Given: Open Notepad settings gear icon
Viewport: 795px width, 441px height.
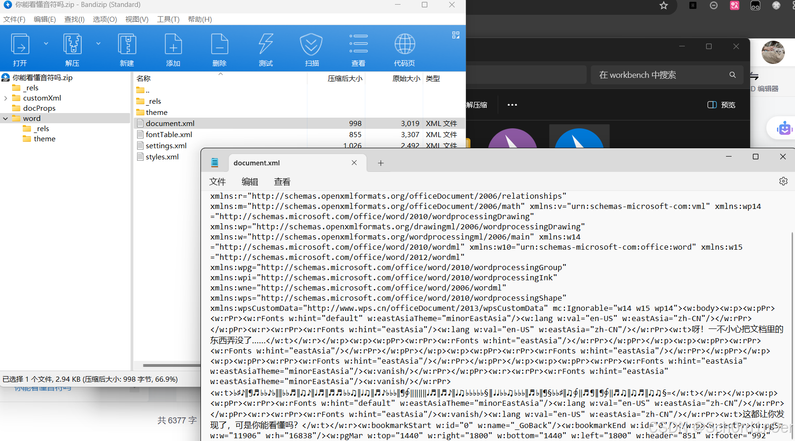Looking at the screenshot, I should tap(783, 181).
